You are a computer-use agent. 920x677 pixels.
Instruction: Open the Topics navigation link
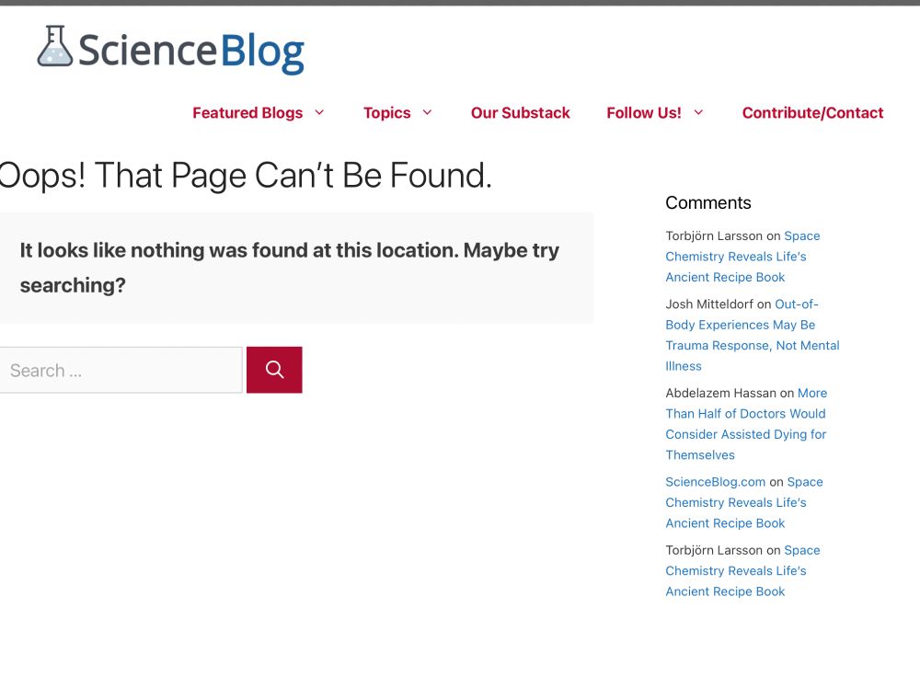[x=387, y=112]
